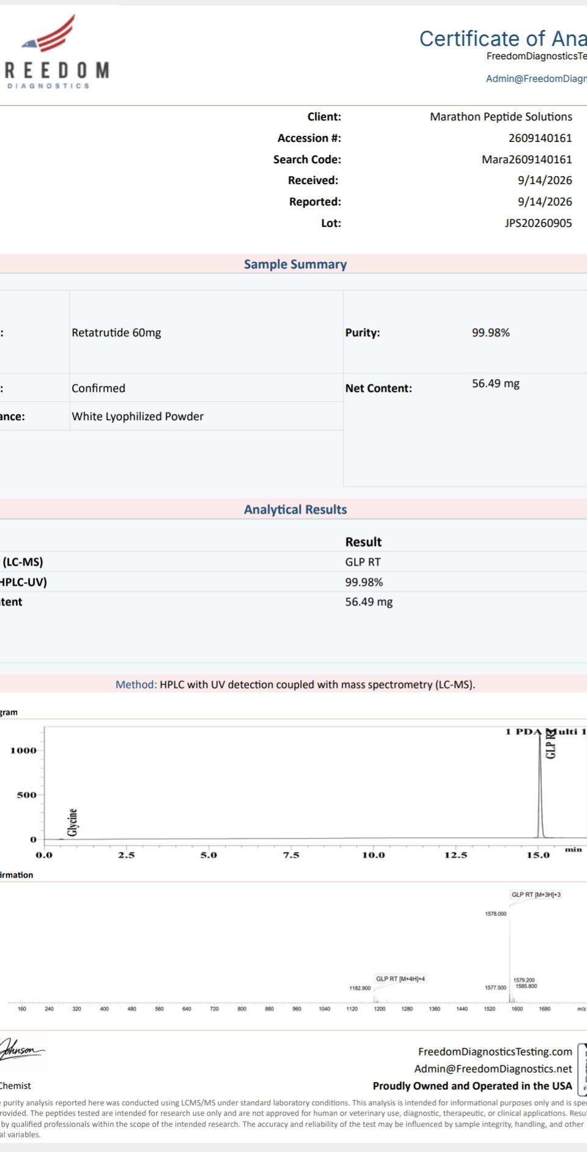The height and width of the screenshot is (1152, 587).
Task: Click the GLP RT [M+3H]+3 spectrum label
Action: 536,895
